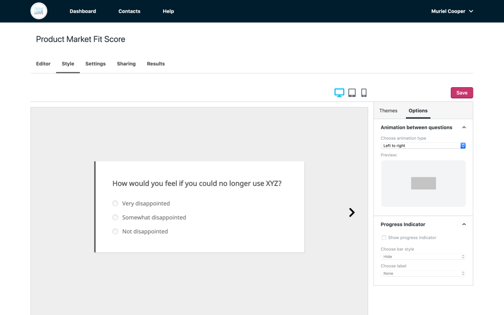Open the Muriel Cooper account menu

pos(452,11)
